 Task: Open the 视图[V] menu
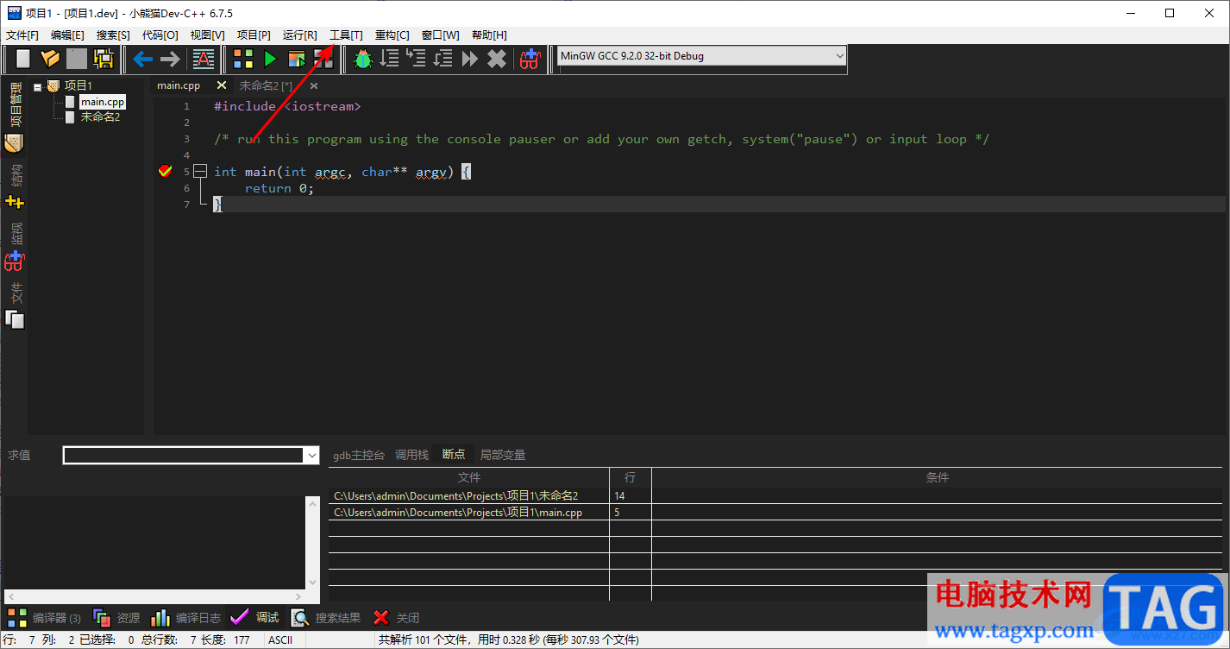[207, 35]
